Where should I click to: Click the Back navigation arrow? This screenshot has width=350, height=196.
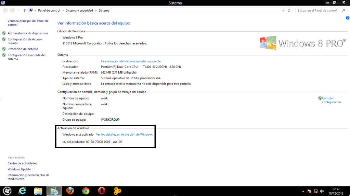coord(5,11)
